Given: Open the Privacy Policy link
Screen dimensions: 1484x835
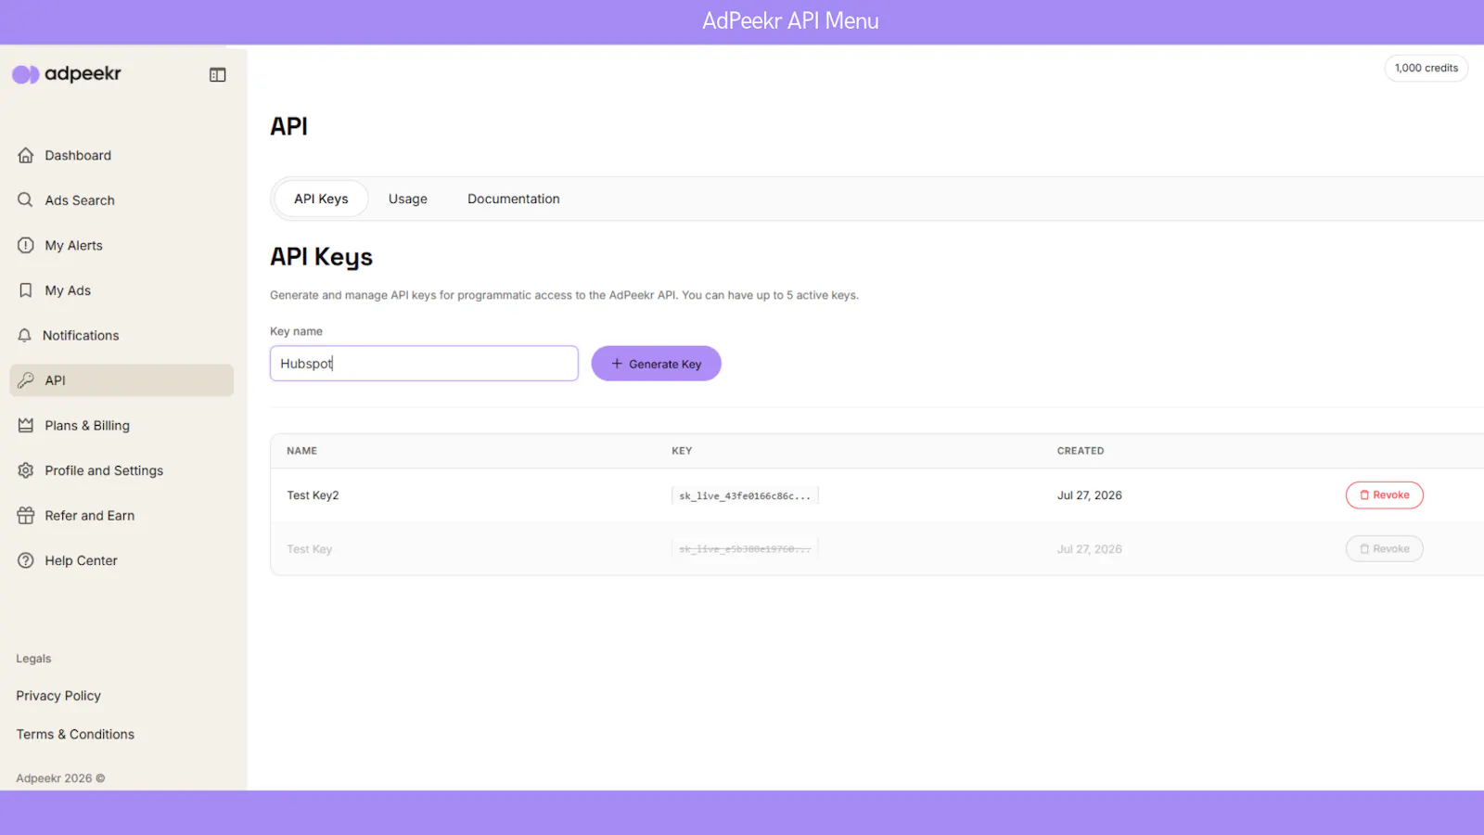Looking at the screenshot, I should click(x=58, y=696).
